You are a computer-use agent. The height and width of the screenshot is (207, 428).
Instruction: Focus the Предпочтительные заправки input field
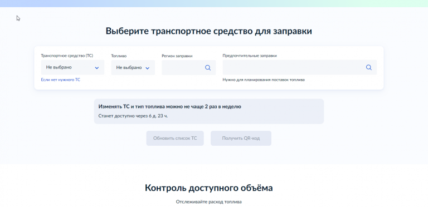point(300,67)
